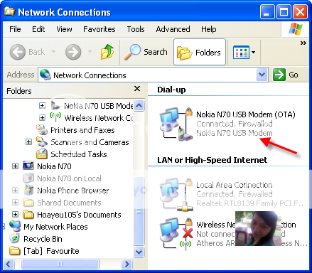Click the folder tree scroll down arrow
The height and width of the screenshot is (273, 312).
[x=139, y=252]
